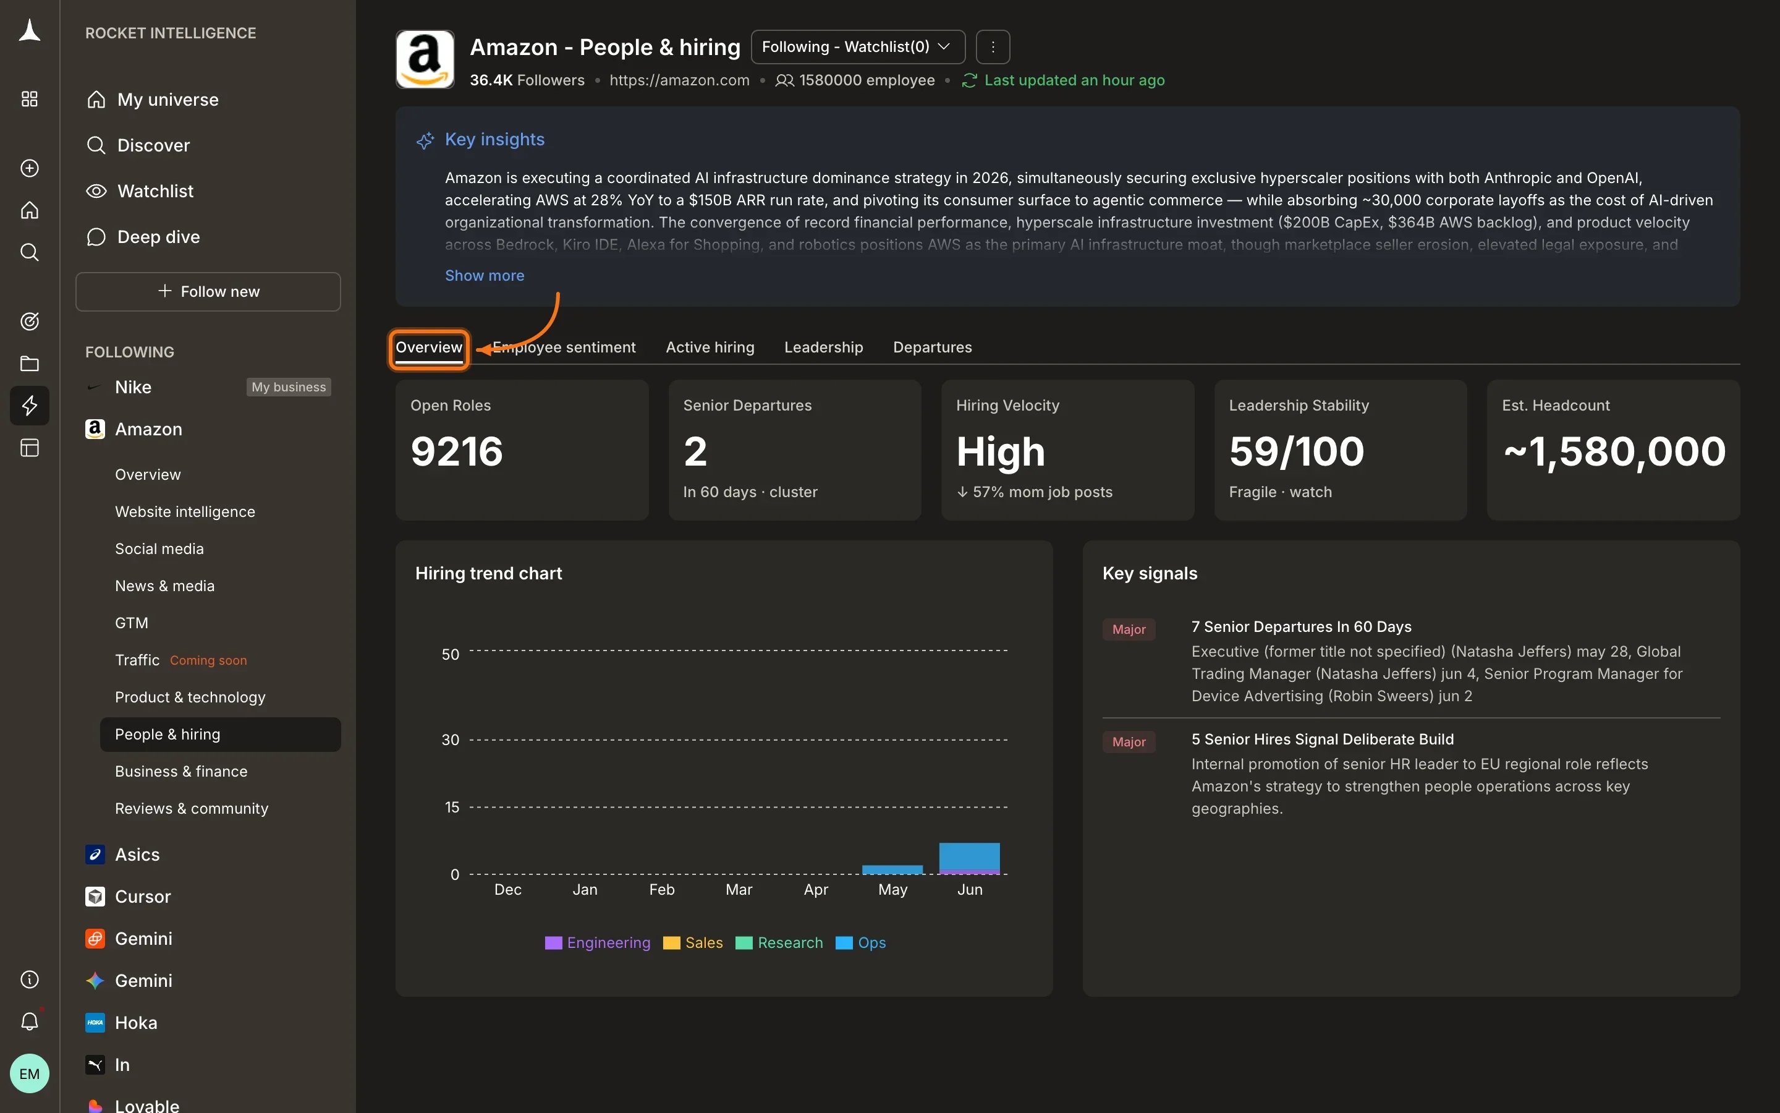Open the Open Roles 9216 card
Screen dimensions: 1780x1113
[x=522, y=450]
